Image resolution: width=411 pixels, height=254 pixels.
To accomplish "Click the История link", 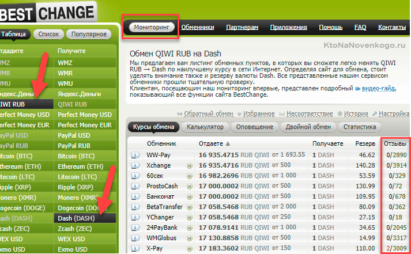I will coord(356,113).
